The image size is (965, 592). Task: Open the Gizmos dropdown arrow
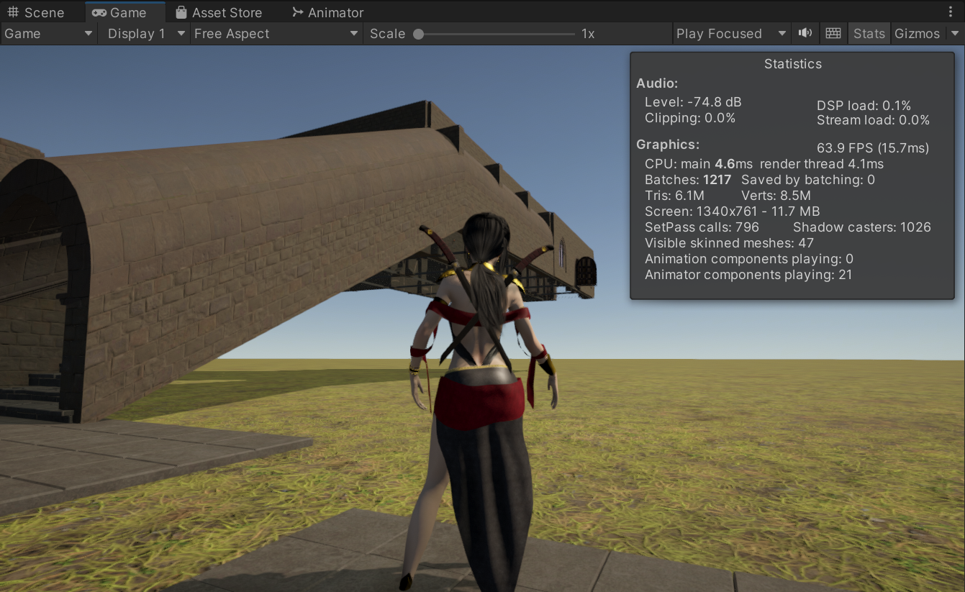pos(955,34)
